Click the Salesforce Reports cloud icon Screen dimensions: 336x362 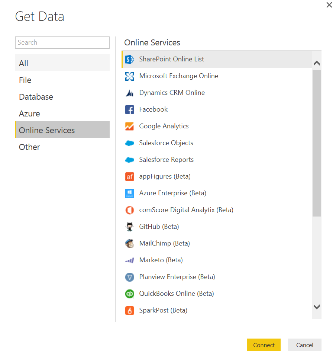click(130, 160)
